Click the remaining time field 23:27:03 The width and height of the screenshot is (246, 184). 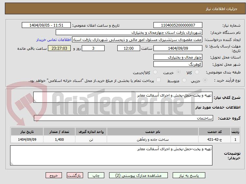pos(59,48)
